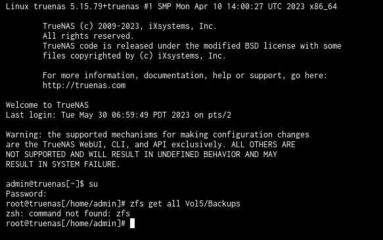Click the 'RESULT IN SYSTEM FAILURE.' text
Screen dimensions: 383x240
(63, 164)
